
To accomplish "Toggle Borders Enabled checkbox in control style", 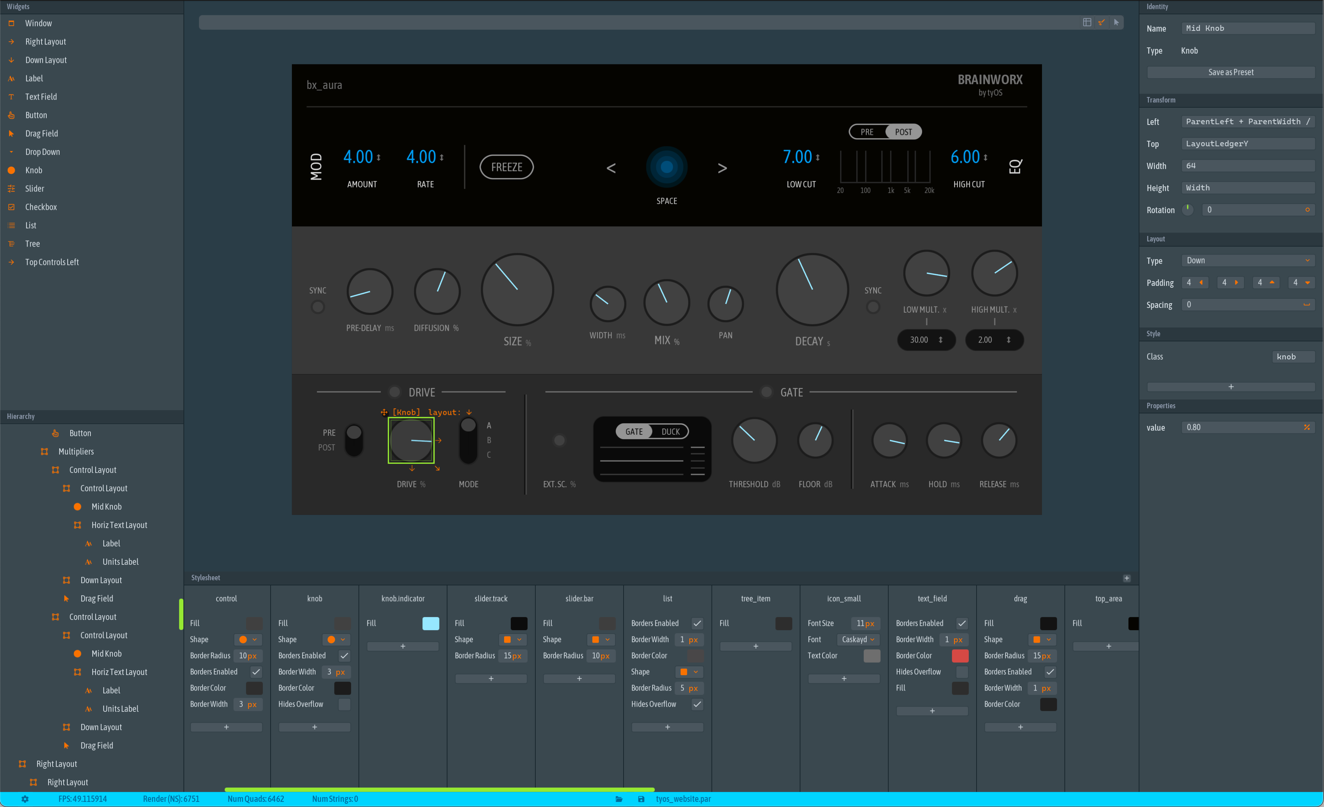I will pyautogui.click(x=256, y=672).
